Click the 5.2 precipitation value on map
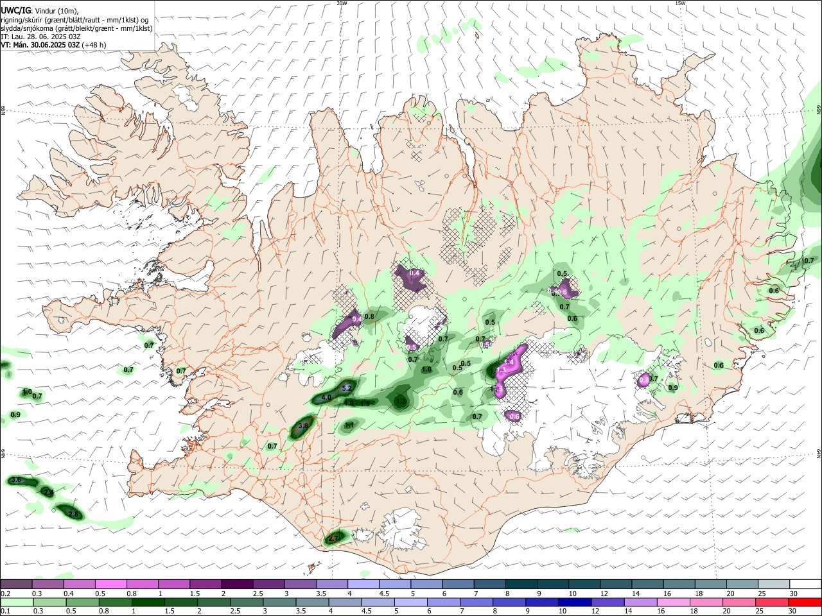Viewport: 822px width, 616px height. [347, 388]
